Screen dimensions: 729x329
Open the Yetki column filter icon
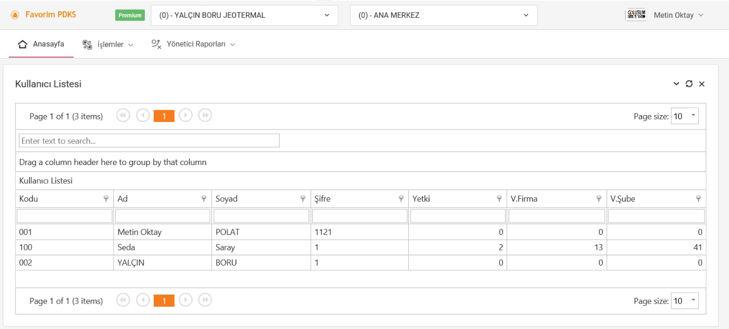[499, 199]
